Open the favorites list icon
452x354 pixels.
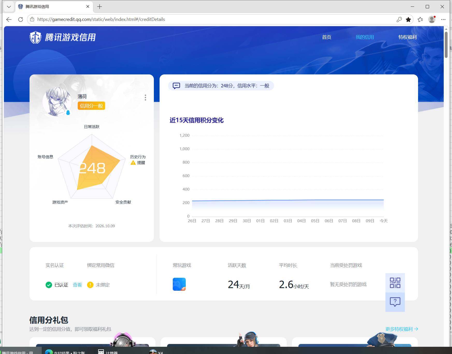[420, 19]
